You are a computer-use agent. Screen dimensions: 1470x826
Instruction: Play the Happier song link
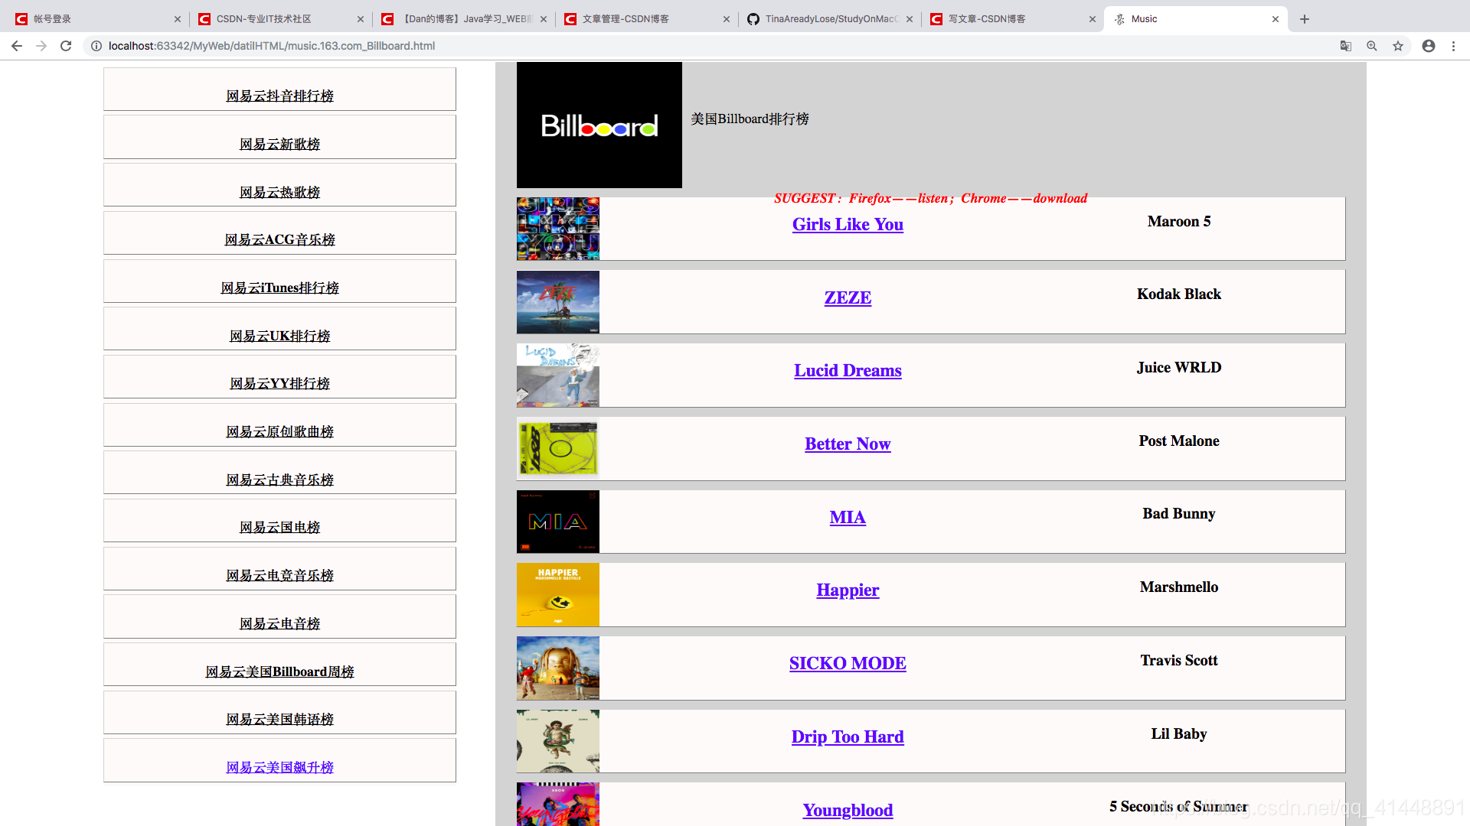click(x=848, y=590)
